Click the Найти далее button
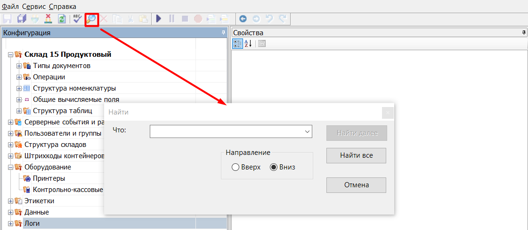This screenshot has width=528, height=230. [357, 133]
